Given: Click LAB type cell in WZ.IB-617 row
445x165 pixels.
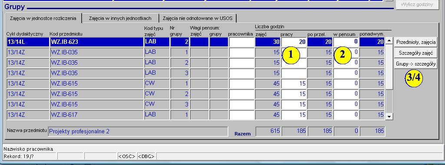Looking at the screenshot, I should [157, 115].
